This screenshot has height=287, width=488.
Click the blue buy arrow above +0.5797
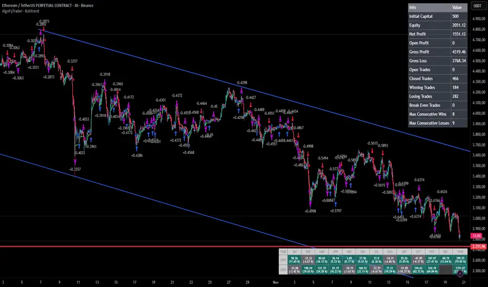[336, 205]
